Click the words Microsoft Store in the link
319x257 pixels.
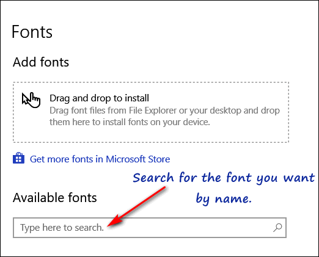138,159
